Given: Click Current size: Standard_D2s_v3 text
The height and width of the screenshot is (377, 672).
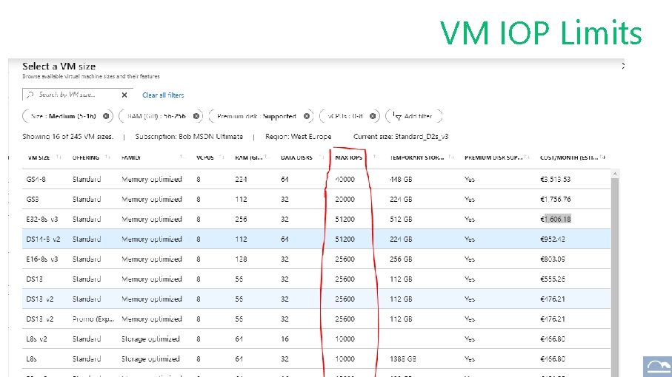Looking at the screenshot, I should (x=401, y=137).
